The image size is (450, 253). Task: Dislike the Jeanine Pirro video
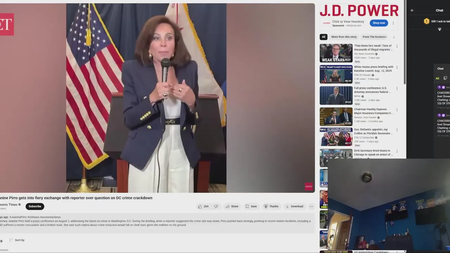216,206
